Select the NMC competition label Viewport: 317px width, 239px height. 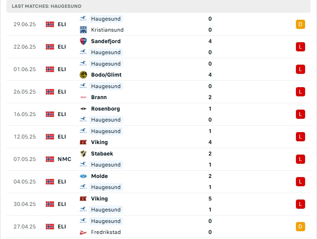coord(65,159)
